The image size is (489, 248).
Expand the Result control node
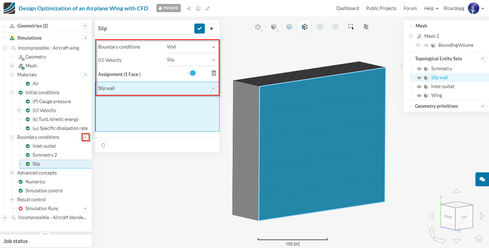[12, 199]
